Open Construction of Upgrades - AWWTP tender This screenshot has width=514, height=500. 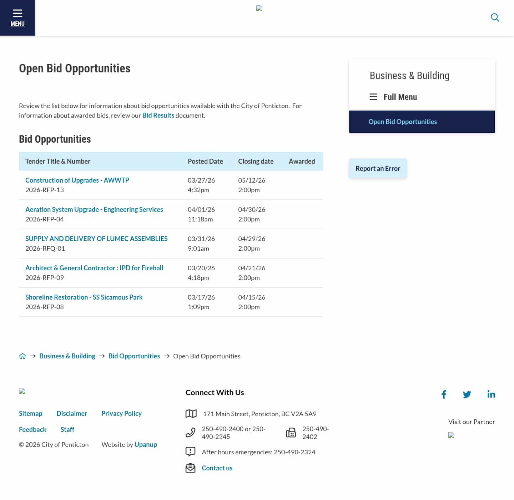77,180
